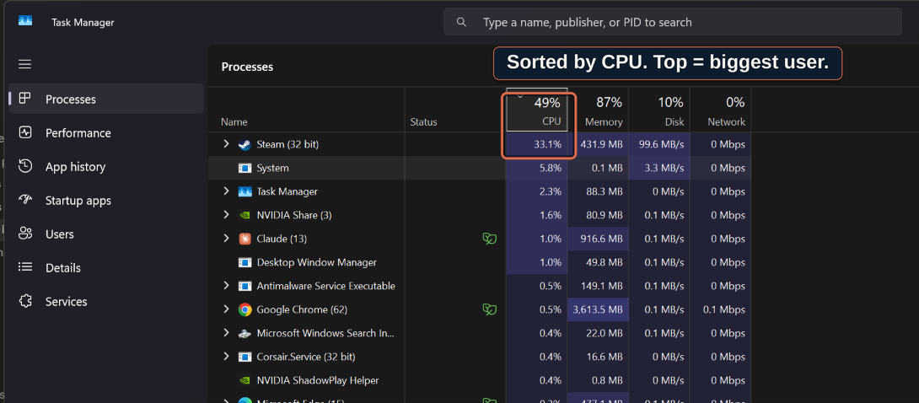Expand Microsoft Windows Search Indexer group

[226, 333]
